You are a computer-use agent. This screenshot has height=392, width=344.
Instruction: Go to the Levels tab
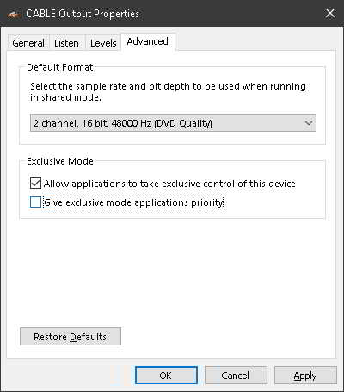click(103, 43)
